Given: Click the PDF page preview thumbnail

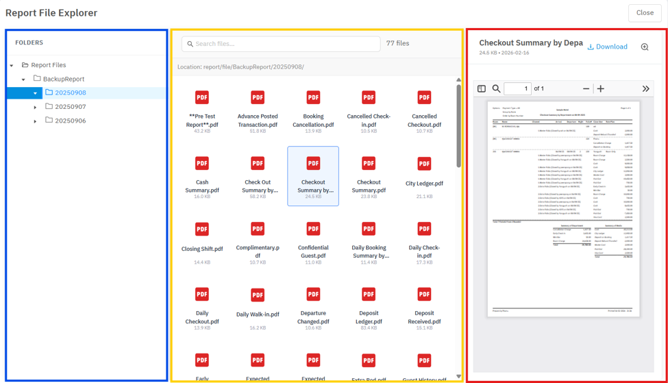Looking at the screenshot, I should [x=563, y=209].
